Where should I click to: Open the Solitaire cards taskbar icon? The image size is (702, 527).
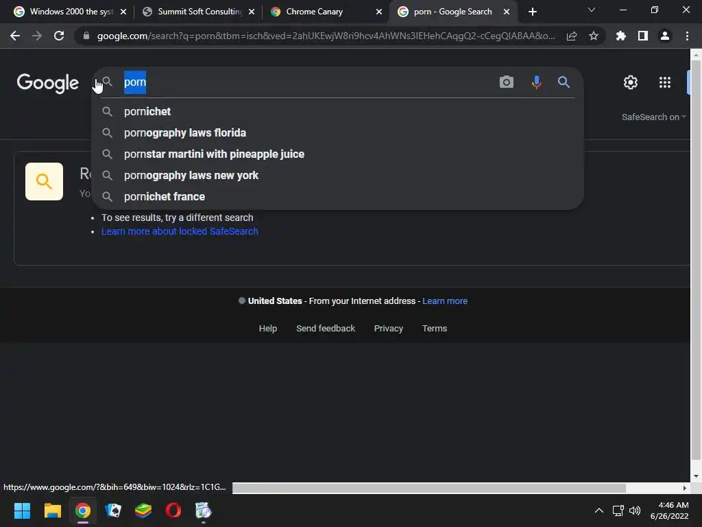[113, 511]
